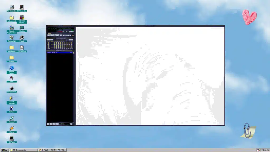Switch to the My Documents taskbar item
Viewport: 270px width, 152px height.
[24, 150]
